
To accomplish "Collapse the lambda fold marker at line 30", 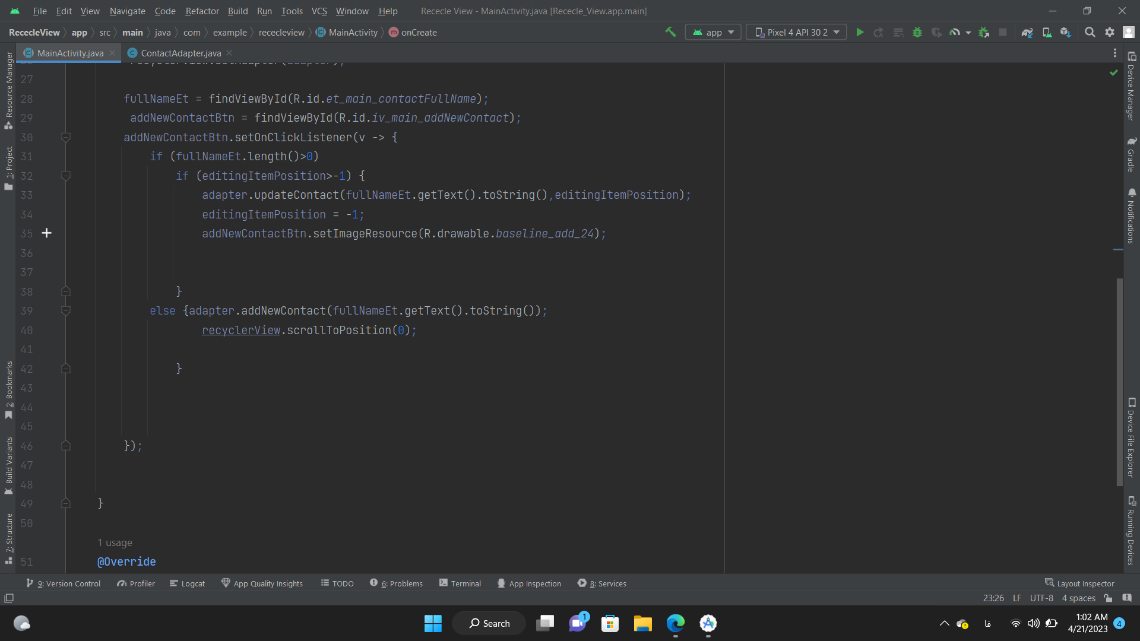I will [x=66, y=137].
